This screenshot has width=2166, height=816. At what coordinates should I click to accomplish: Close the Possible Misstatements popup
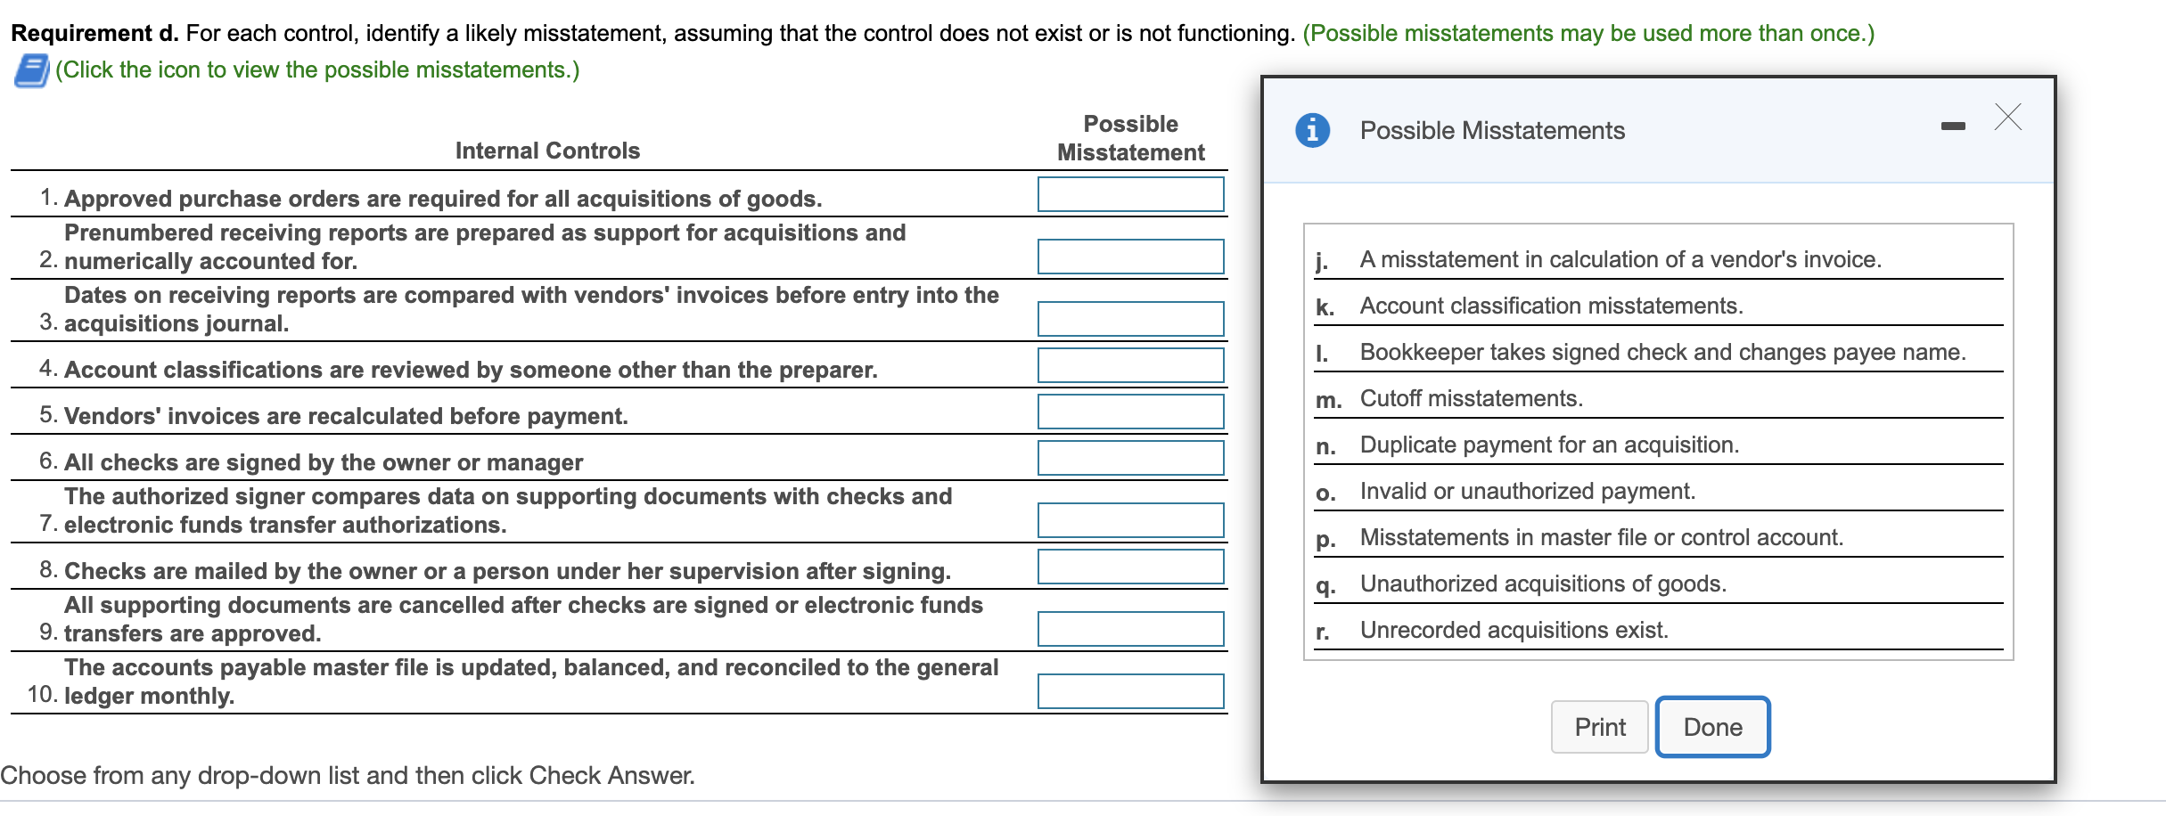[x=2006, y=117]
